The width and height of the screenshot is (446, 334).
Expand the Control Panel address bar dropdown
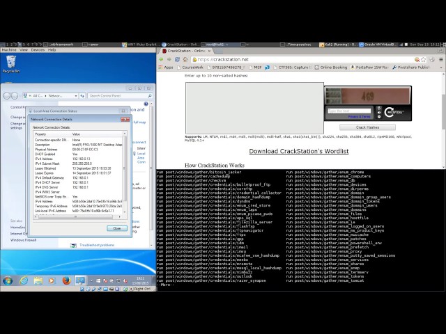(x=76, y=96)
